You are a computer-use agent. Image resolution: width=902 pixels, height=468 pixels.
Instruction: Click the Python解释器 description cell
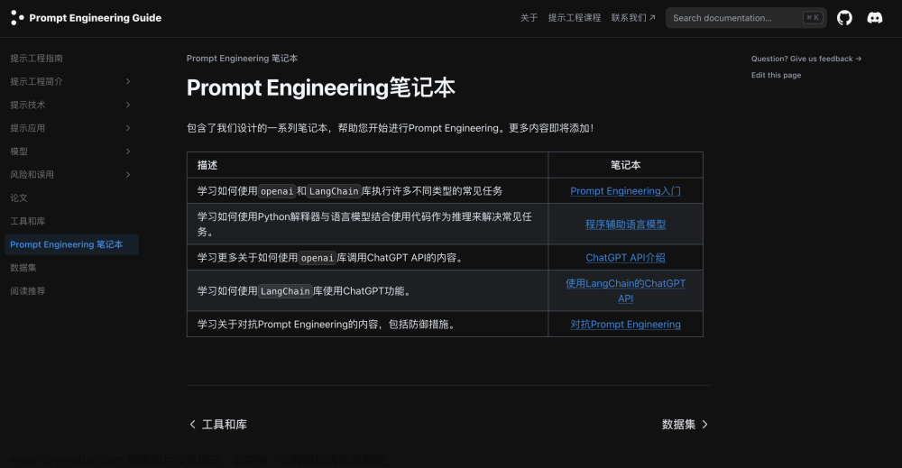pos(367,225)
